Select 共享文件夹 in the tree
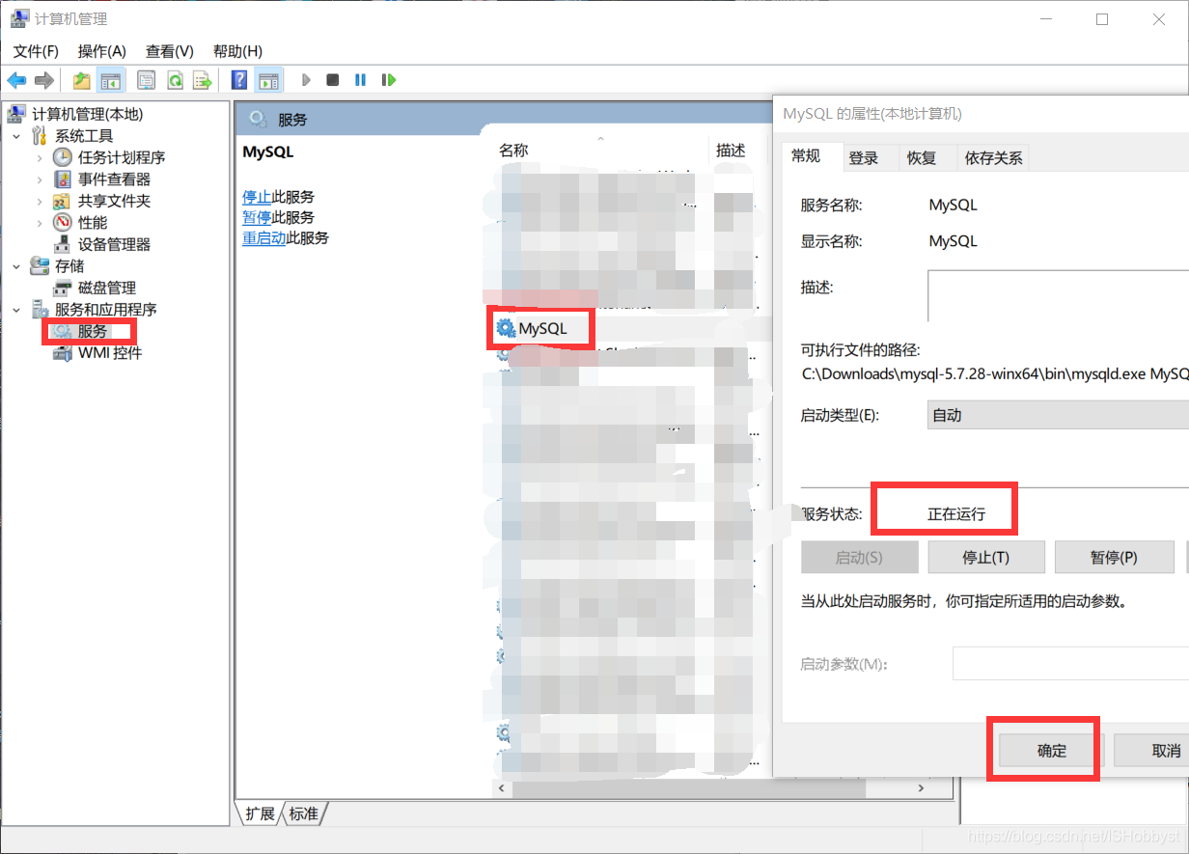 [x=114, y=201]
